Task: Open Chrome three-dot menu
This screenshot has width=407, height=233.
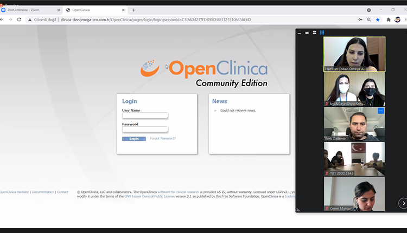Action: (x=404, y=20)
